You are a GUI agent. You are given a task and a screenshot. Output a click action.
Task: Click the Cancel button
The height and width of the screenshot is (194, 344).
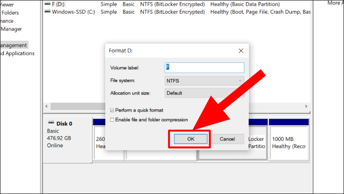point(227,139)
